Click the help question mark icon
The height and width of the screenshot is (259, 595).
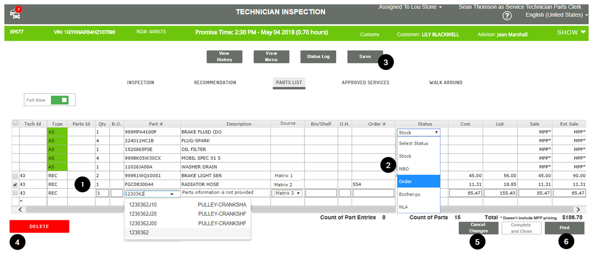click(507, 16)
